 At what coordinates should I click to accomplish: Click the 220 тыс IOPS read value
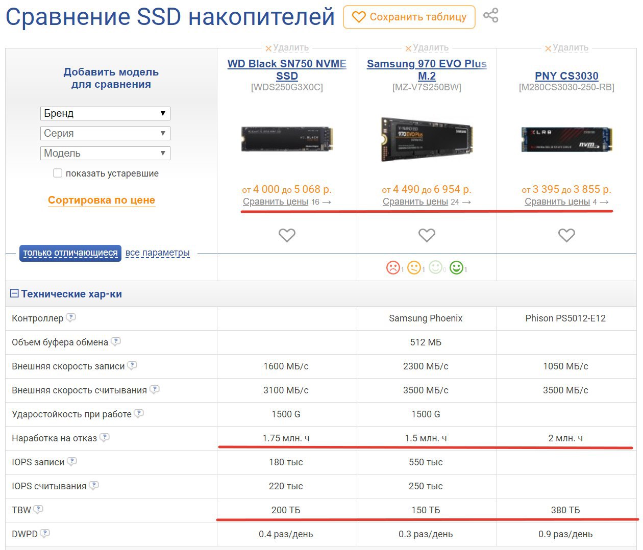point(286,486)
